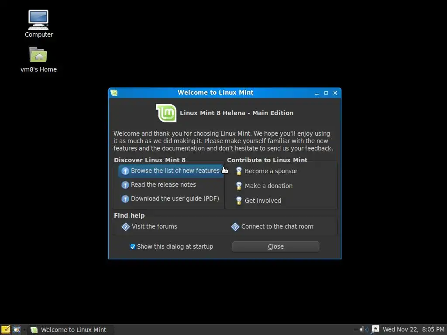447x335 pixels.
Task: Click the Contribute to Linux Mint heading
Action: tap(267, 160)
